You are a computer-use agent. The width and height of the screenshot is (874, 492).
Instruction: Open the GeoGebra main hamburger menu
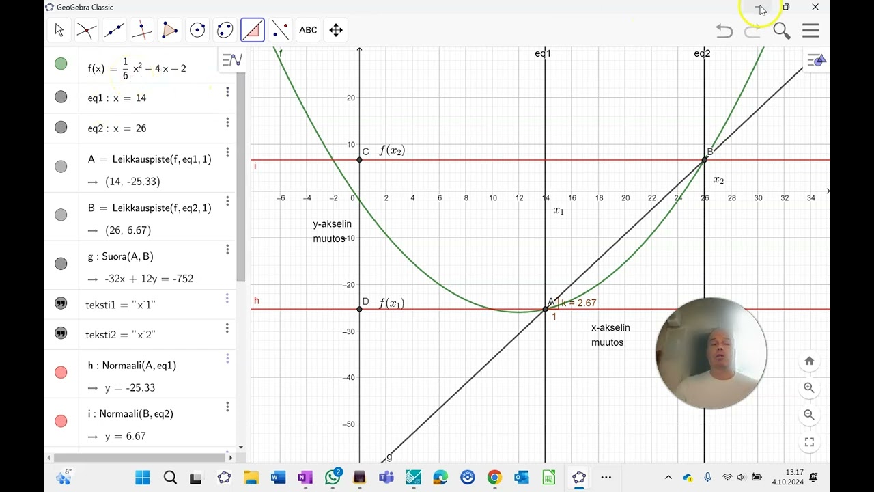(x=810, y=31)
